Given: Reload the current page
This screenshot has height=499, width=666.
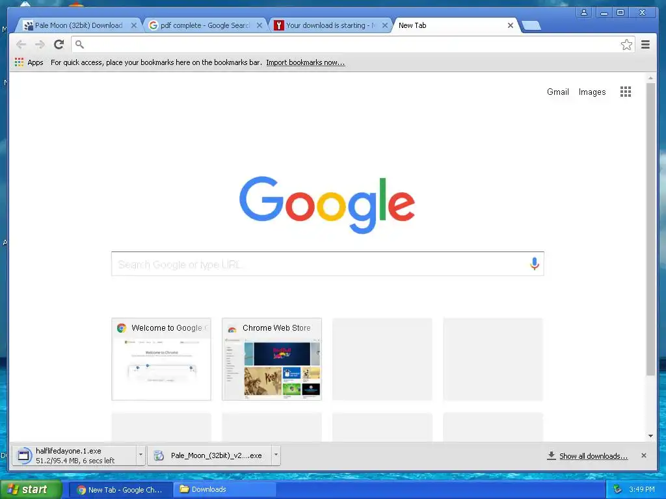Looking at the screenshot, I should point(59,45).
